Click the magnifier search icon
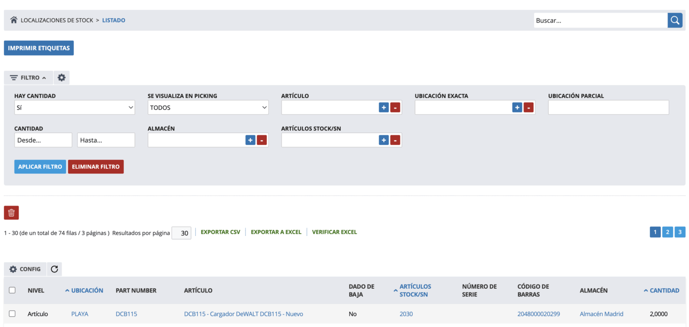The image size is (689, 327). click(x=675, y=20)
